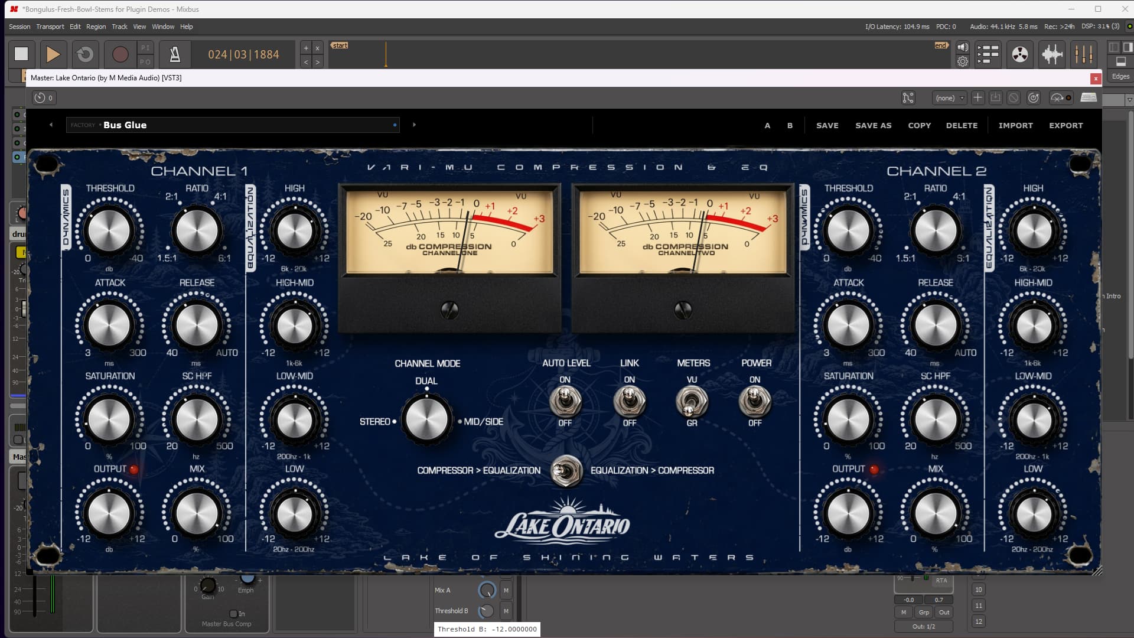Open the Window menu
Screen dimensions: 1134x638
coord(163,27)
